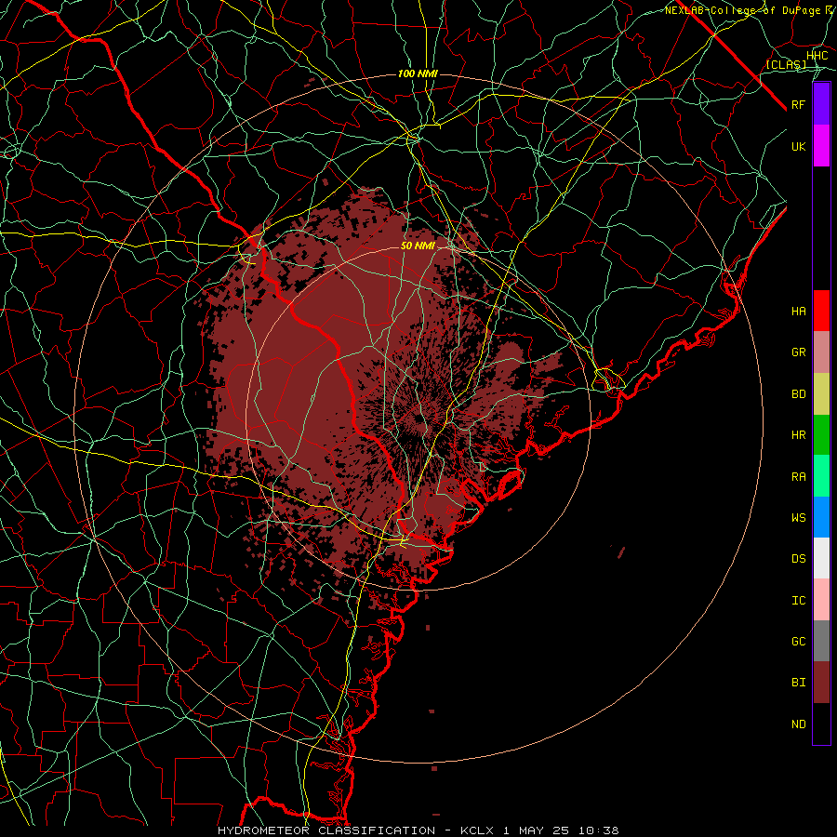Click the HR green legend swatch
This screenshot has height=837, width=837.
[x=821, y=435]
